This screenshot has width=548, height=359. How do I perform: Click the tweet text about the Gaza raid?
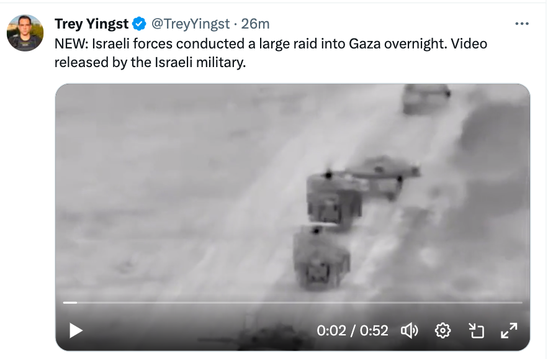(271, 53)
